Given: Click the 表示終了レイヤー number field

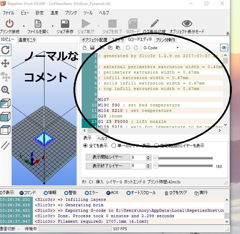Looking at the screenshot, I should tap(138, 166).
